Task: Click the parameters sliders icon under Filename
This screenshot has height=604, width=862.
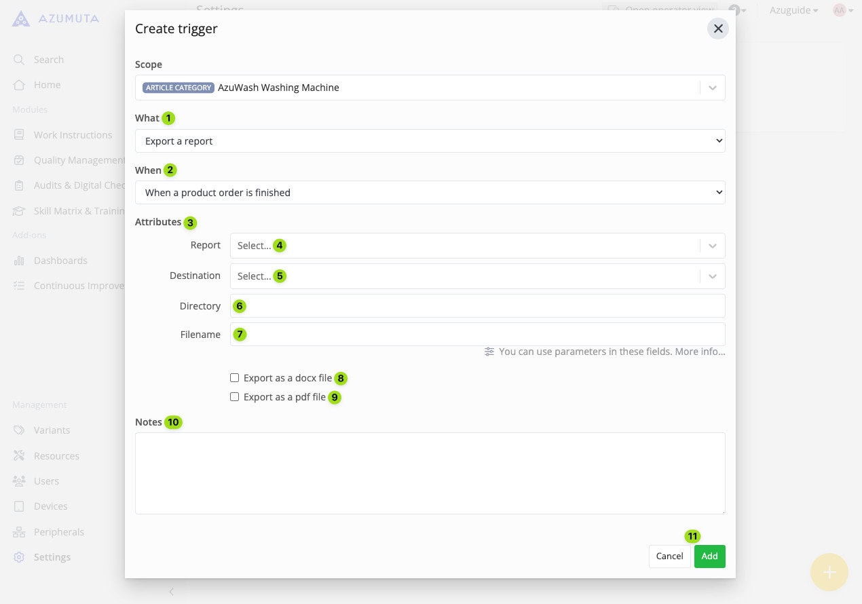Action: pyautogui.click(x=489, y=352)
